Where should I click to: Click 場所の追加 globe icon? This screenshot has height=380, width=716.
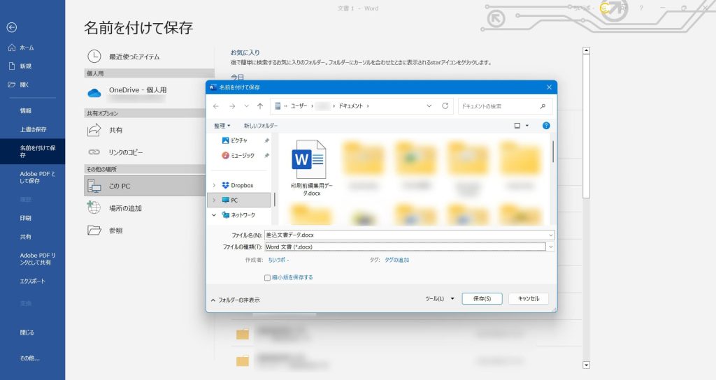point(94,207)
